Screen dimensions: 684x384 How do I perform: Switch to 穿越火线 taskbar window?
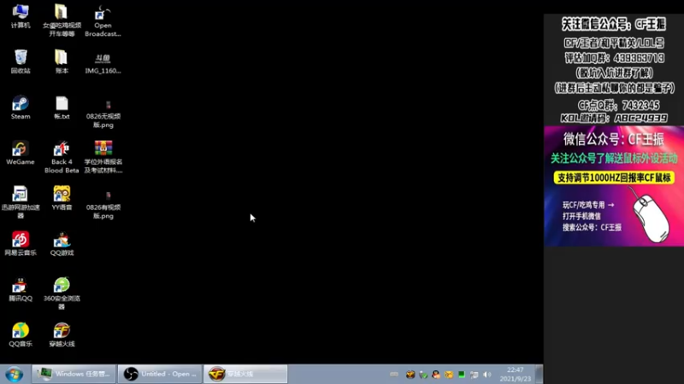[x=245, y=374]
